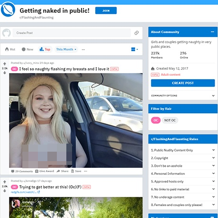Give Award to the first post
The height and width of the screenshot is (218, 218).
pyautogui.click(x=45, y=171)
